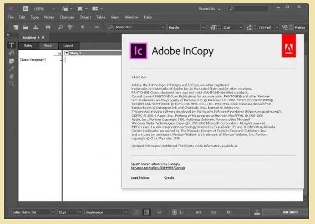Open the Window menu
315x224 pixels.
tap(131, 17)
